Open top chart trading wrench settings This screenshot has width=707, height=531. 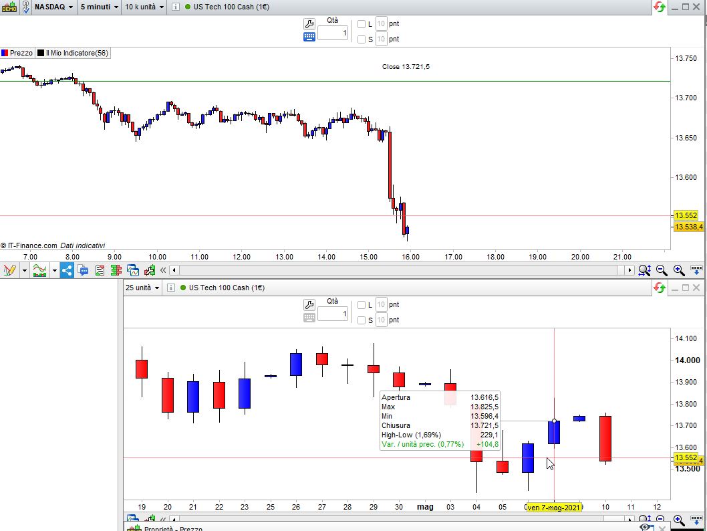coord(309,24)
